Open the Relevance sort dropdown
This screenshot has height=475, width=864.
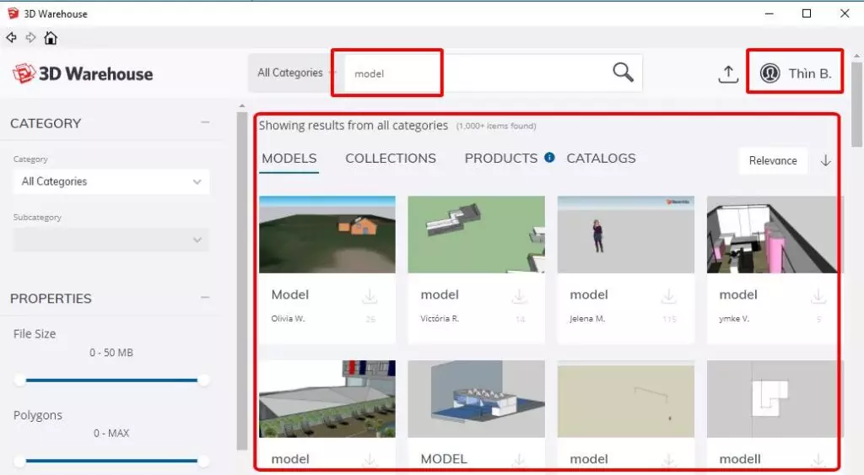click(x=773, y=160)
